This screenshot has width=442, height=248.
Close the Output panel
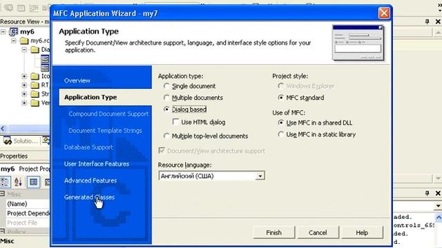pos(438,193)
